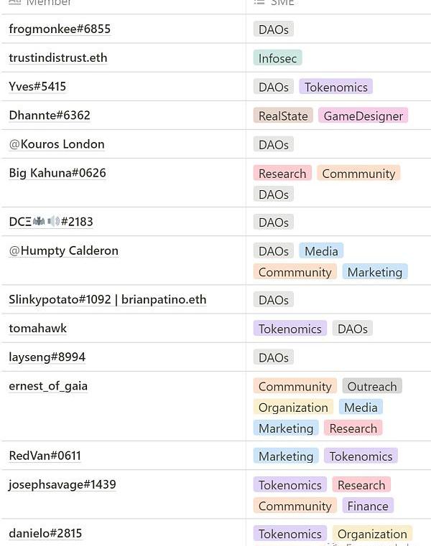This screenshot has width=431, height=546.
Task: Click Media tag in Humpty Calderon row
Action: [x=321, y=251]
